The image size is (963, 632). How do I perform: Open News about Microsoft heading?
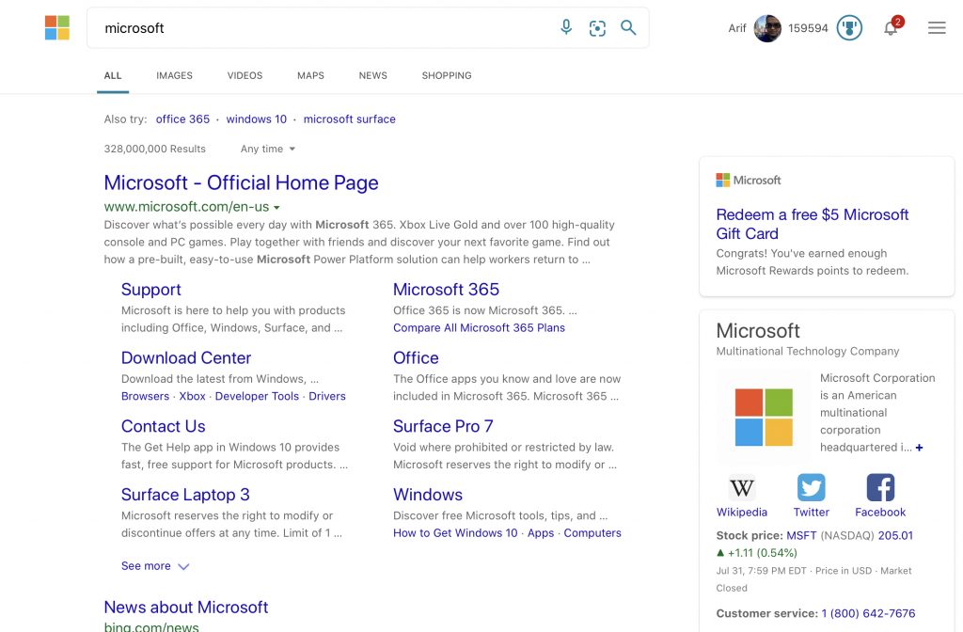186,607
